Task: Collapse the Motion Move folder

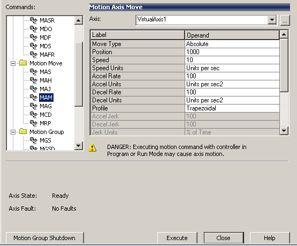Action: pyautogui.click(x=13, y=63)
